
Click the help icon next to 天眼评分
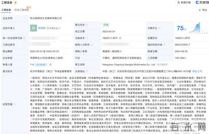pyautogui.click(x=160, y=28)
